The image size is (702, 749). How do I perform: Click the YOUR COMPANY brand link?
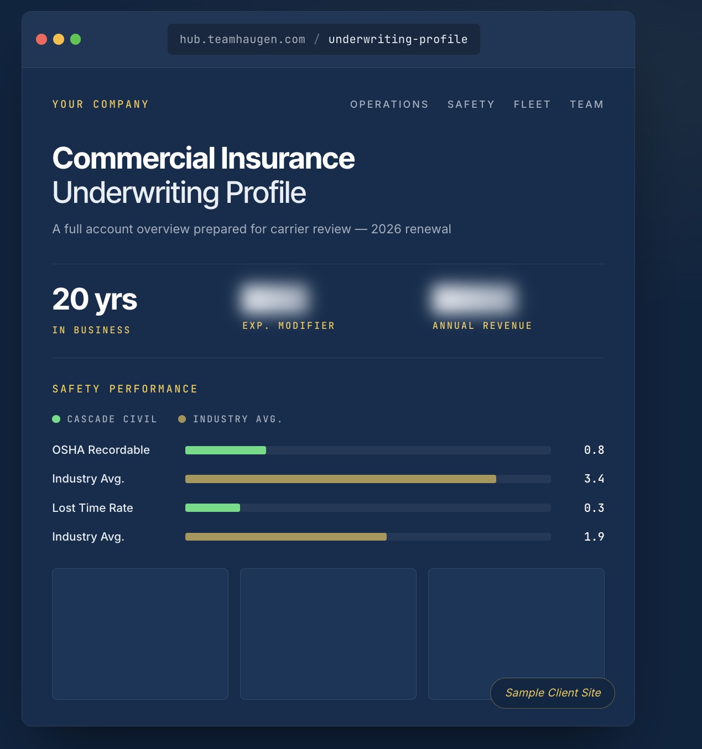(x=101, y=104)
